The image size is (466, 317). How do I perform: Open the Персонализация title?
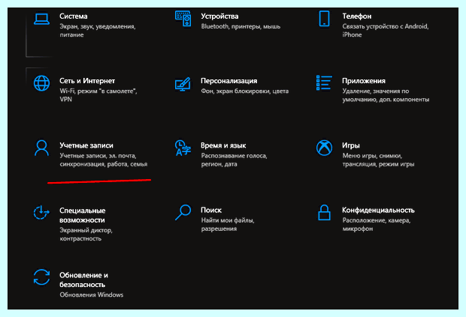pos(229,81)
